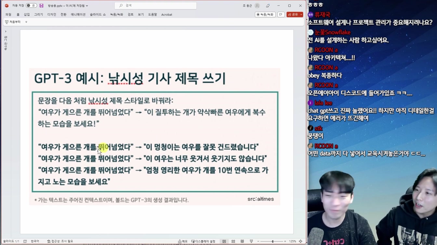Open the 홈 ribbon tab
The image size is (437, 245).
coord(18,15)
